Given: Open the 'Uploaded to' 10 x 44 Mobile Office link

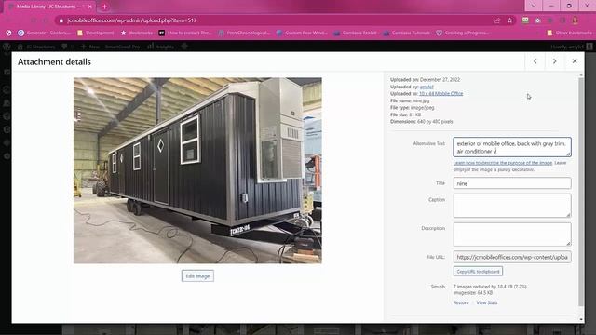Looking at the screenshot, I should coord(440,93).
